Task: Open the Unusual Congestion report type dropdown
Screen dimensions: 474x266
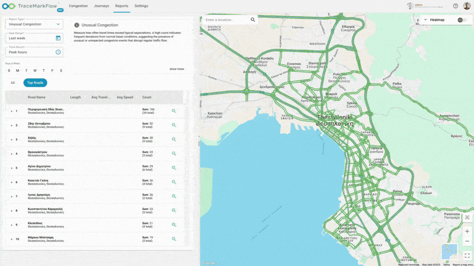Action: point(34,24)
